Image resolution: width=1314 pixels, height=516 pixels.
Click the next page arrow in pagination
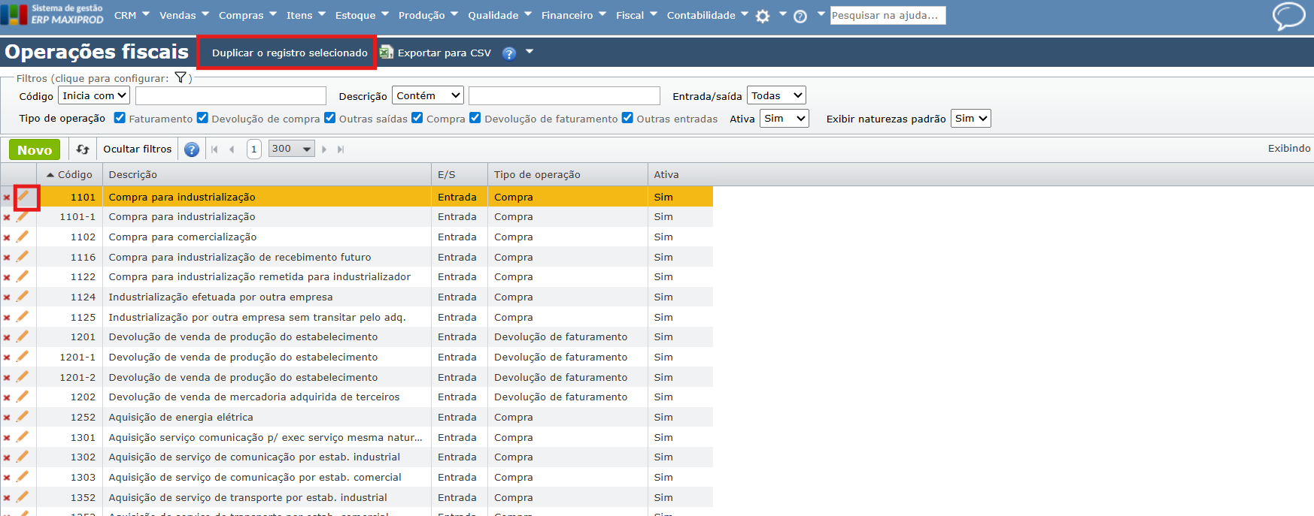324,149
